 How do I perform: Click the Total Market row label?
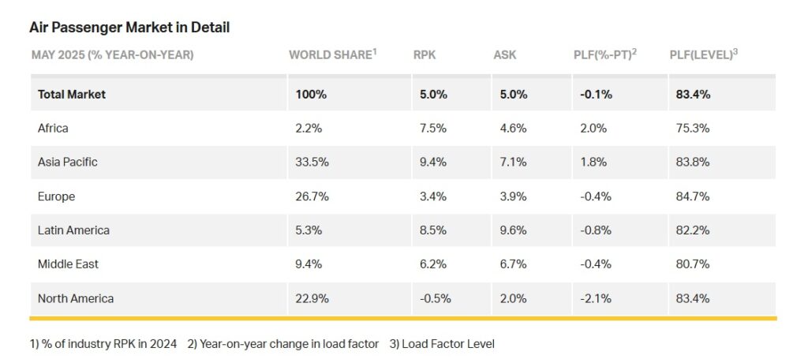72,95
